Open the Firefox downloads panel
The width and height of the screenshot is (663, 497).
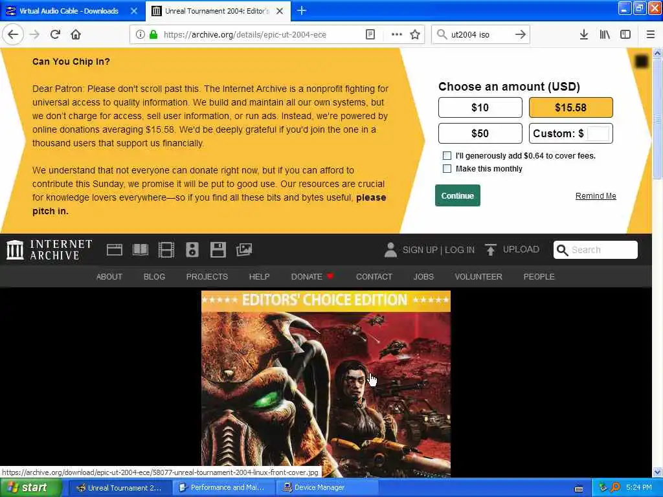pos(583,34)
